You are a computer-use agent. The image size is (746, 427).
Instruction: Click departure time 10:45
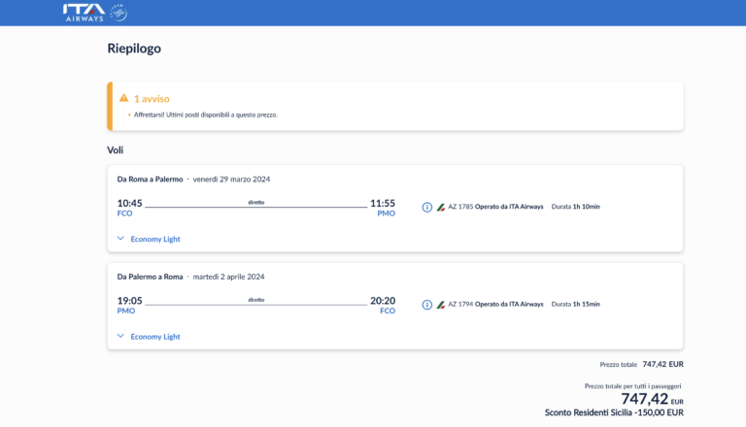[x=129, y=204]
